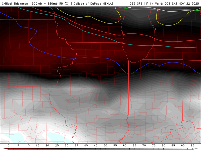Image resolution: width=201 pixels, height=150 pixels.
Task: Pick the "75" color scale number
Action: (154, 145)
